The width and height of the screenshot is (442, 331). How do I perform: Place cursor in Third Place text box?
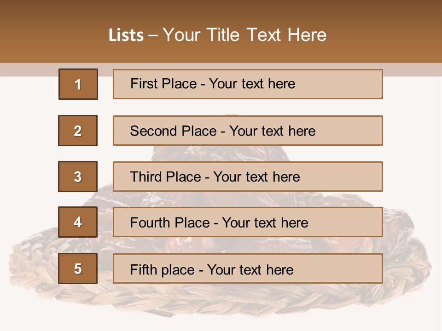pyautogui.click(x=248, y=177)
